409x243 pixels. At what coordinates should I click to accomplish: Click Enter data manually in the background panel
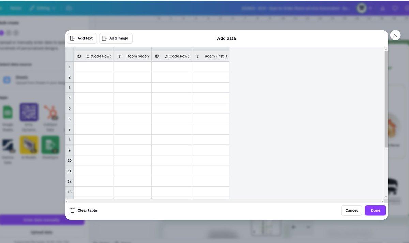click(x=42, y=220)
